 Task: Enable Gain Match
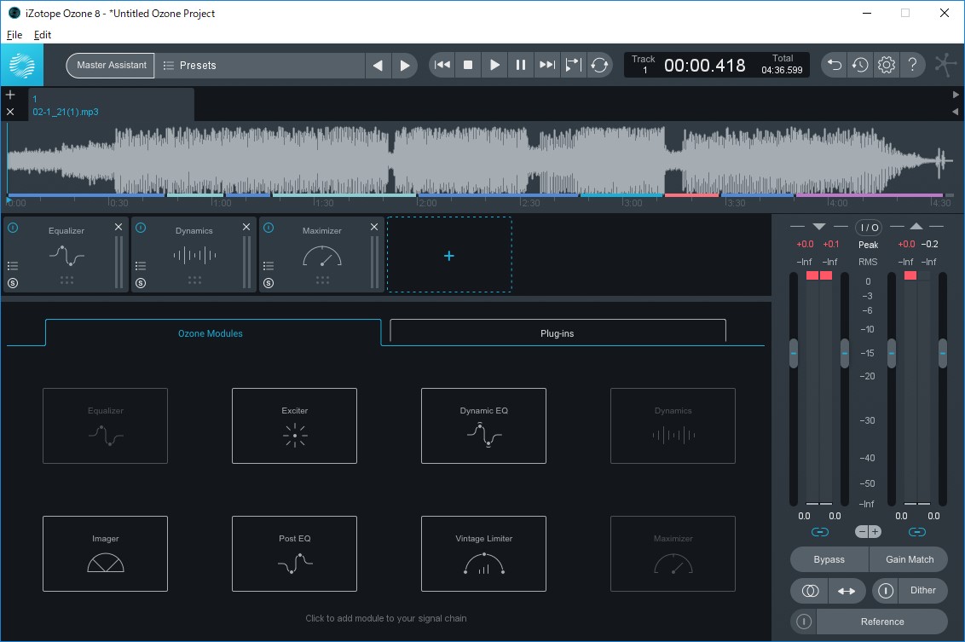909,559
